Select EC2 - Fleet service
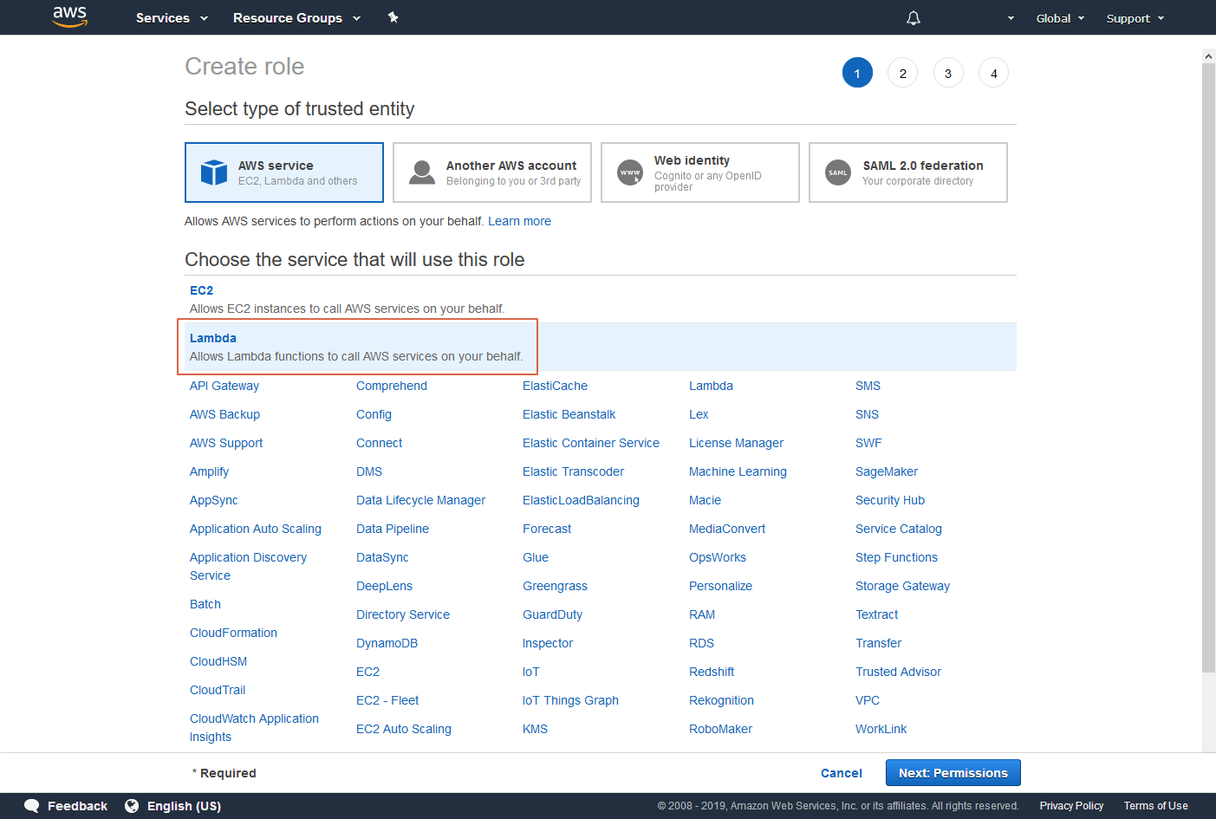The image size is (1216, 819). pos(387,700)
